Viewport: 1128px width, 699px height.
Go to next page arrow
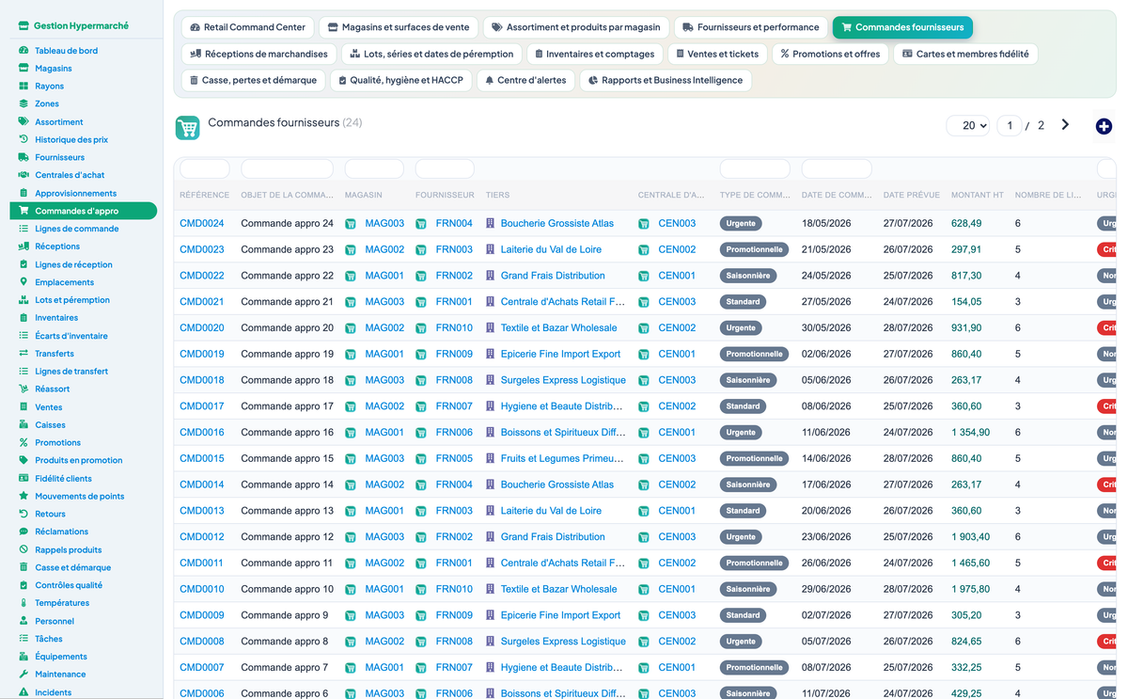pyautogui.click(x=1065, y=125)
